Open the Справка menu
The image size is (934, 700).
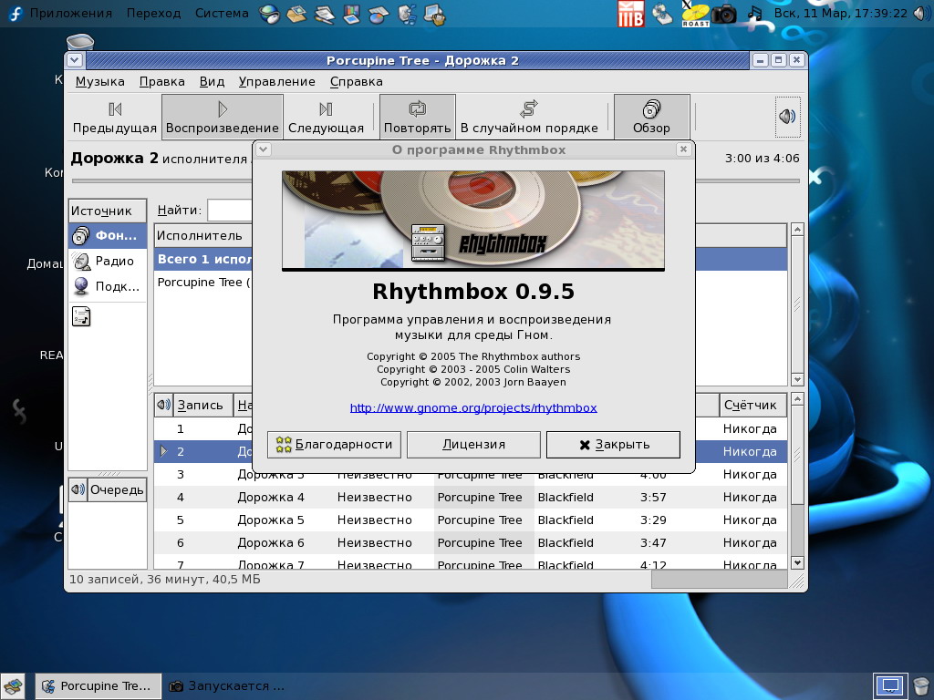point(357,81)
